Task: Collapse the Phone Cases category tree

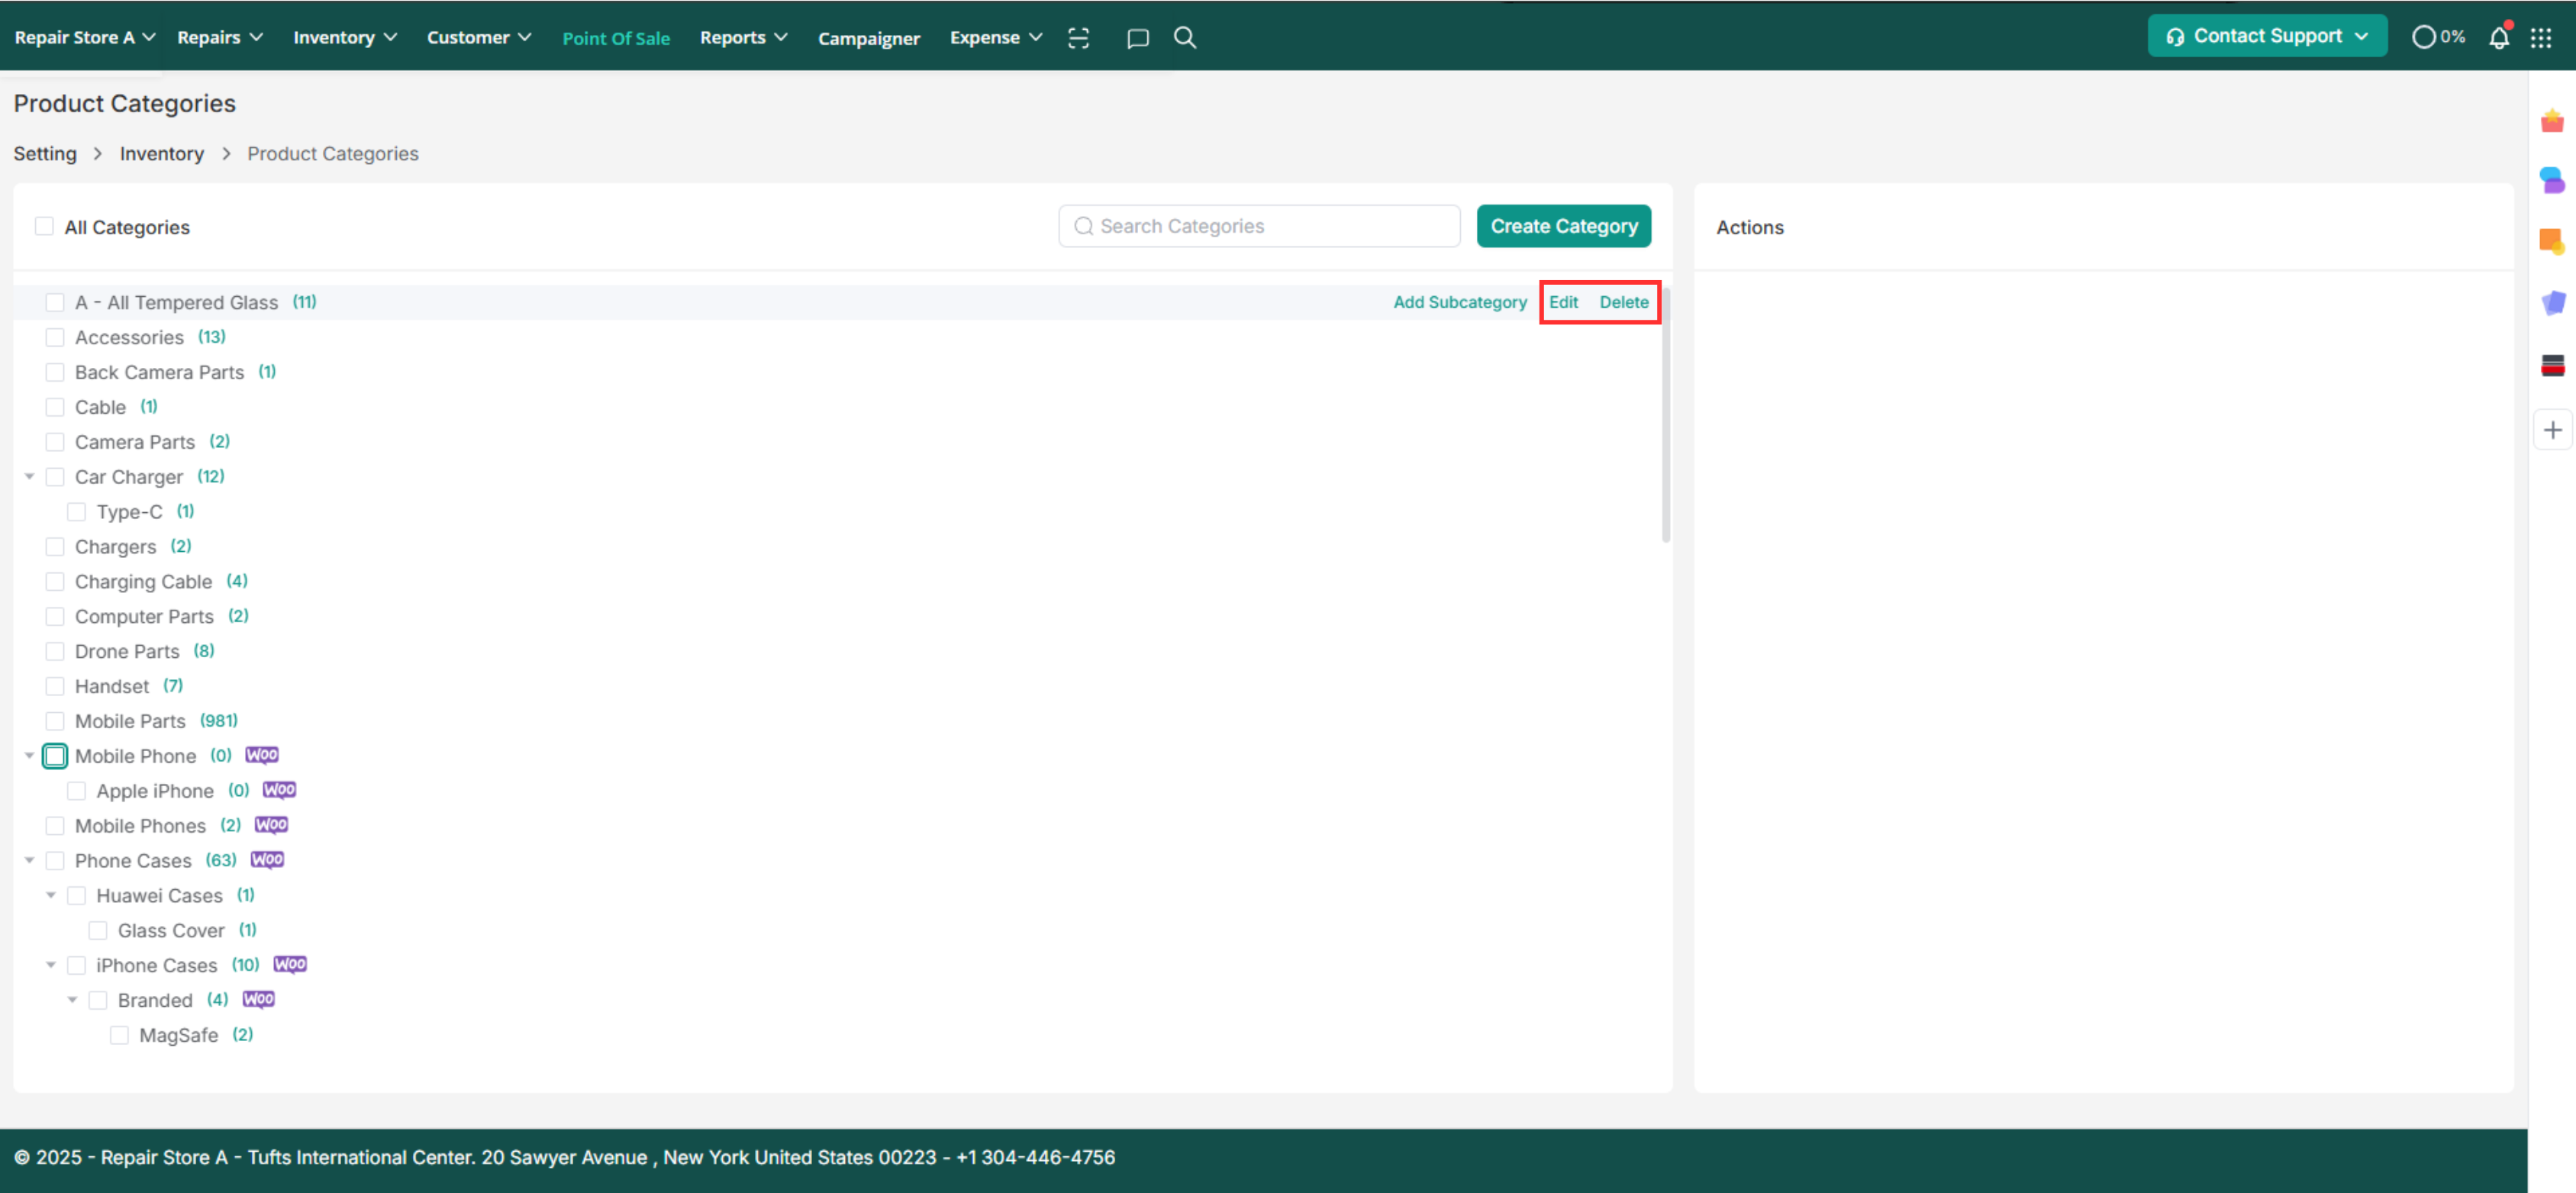Action: (x=30, y=860)
